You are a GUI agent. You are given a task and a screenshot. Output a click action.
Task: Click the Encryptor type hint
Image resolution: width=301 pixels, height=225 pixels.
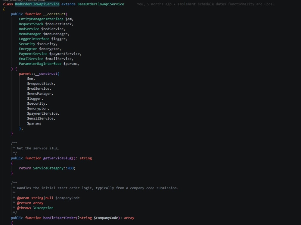28,49
